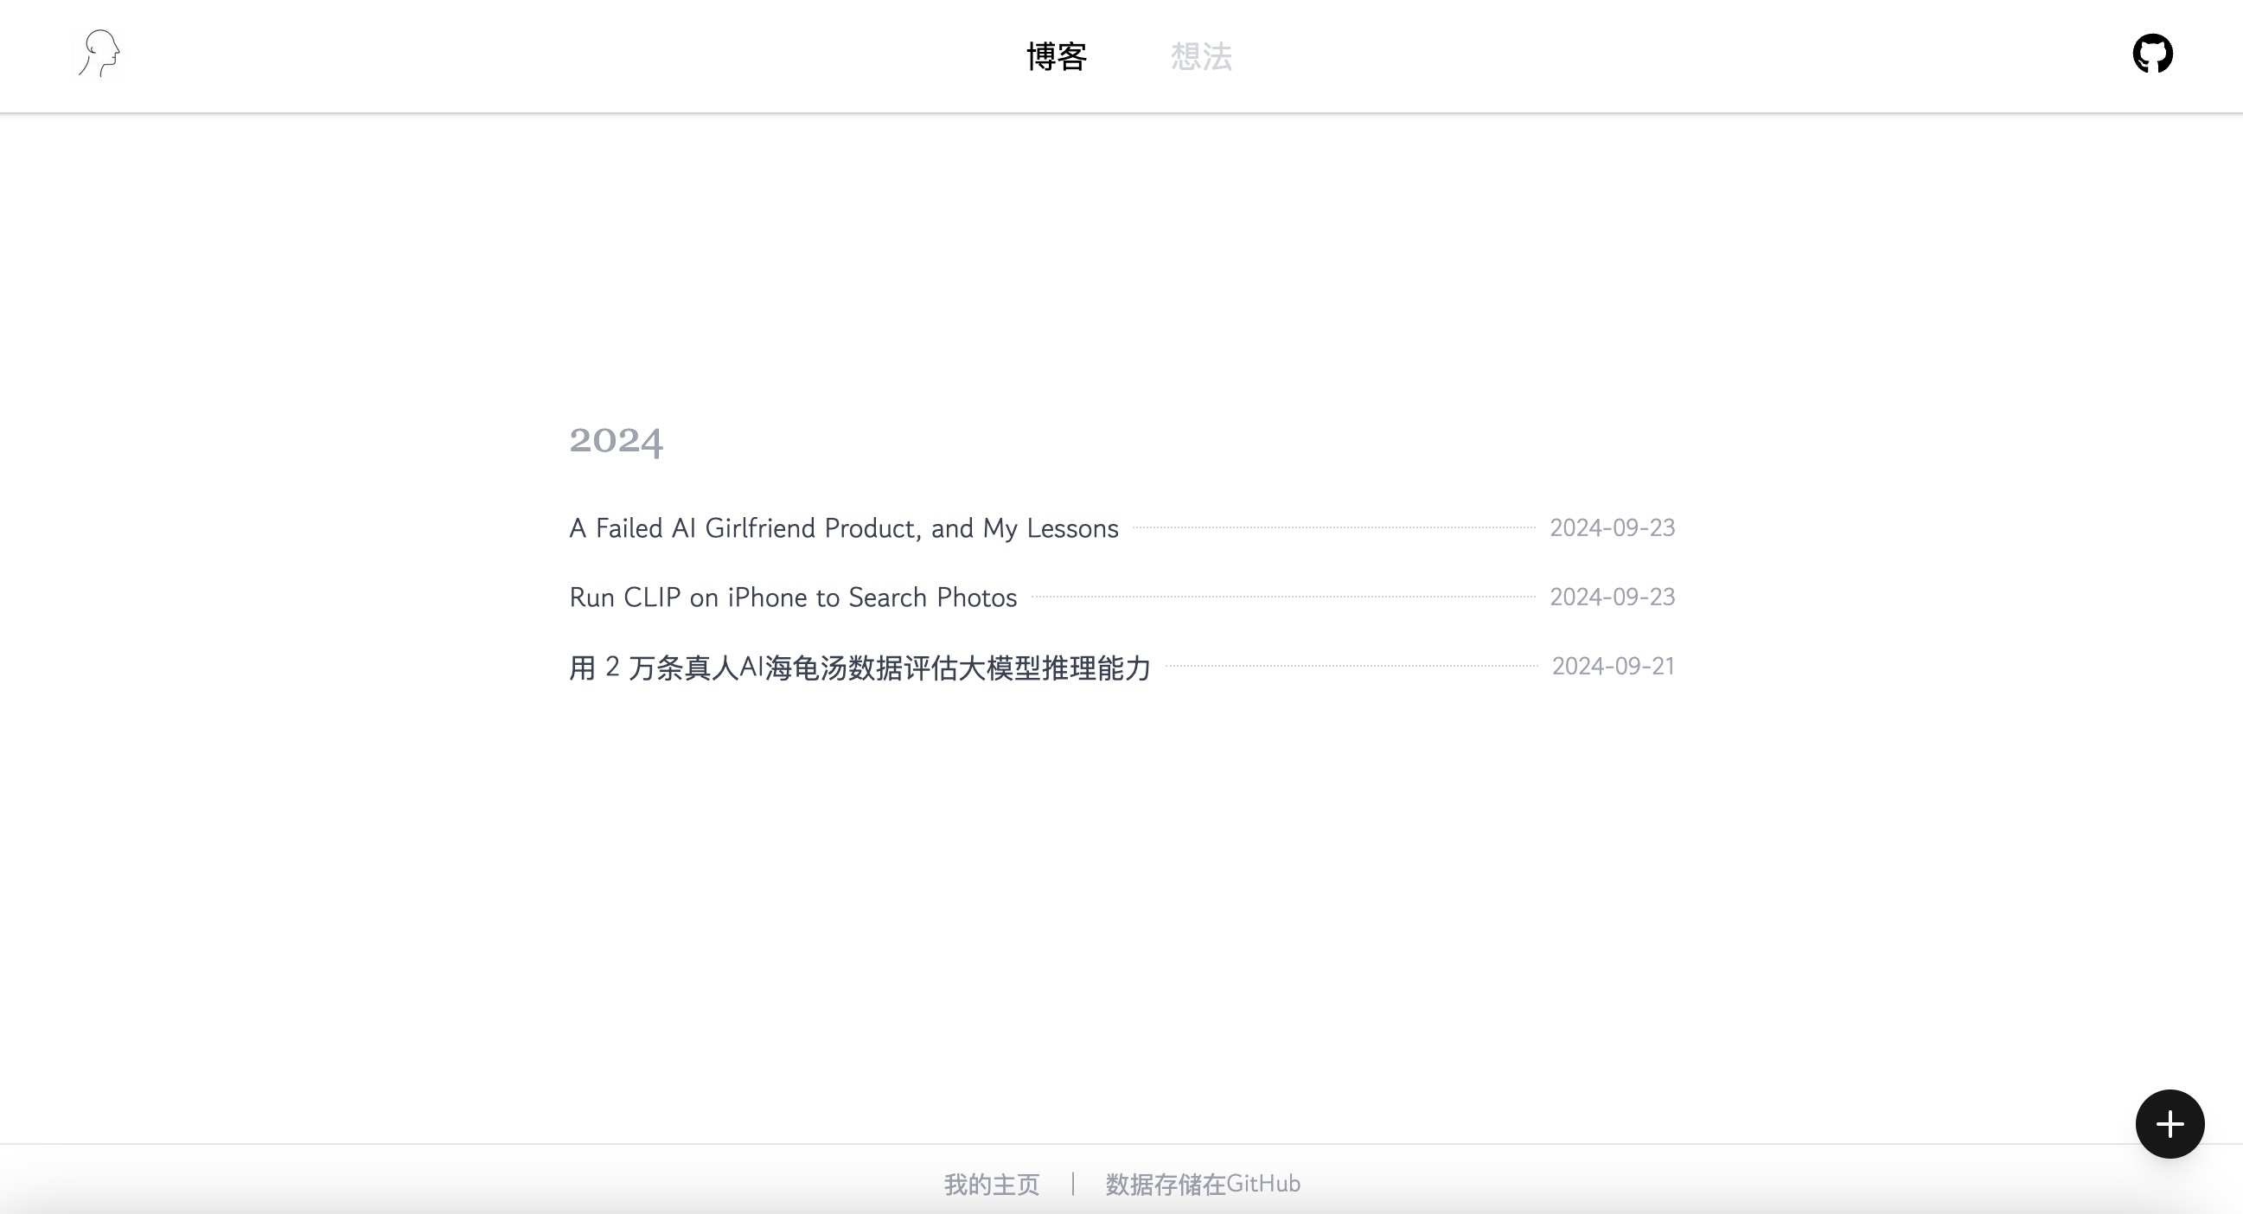Click date 2024-09-23 of AI Girlfriend post
This screenshot has width=2243, height=1214.
[1612, 527]
